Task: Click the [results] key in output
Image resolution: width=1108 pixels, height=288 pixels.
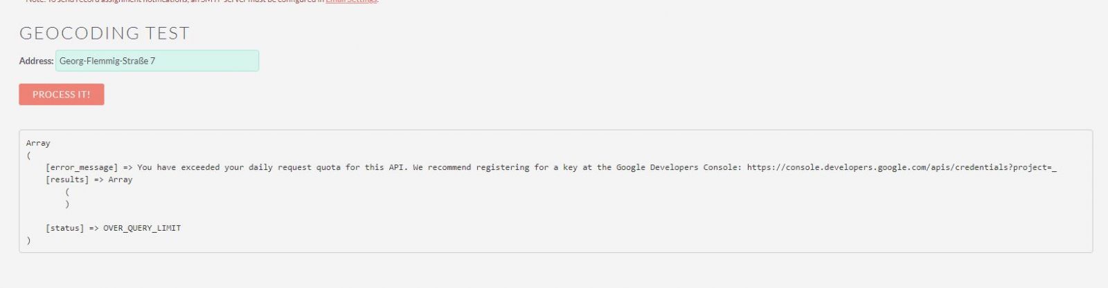Action: point(67,180)
